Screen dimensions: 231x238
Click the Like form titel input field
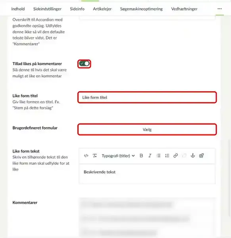[x=147, y=97]
